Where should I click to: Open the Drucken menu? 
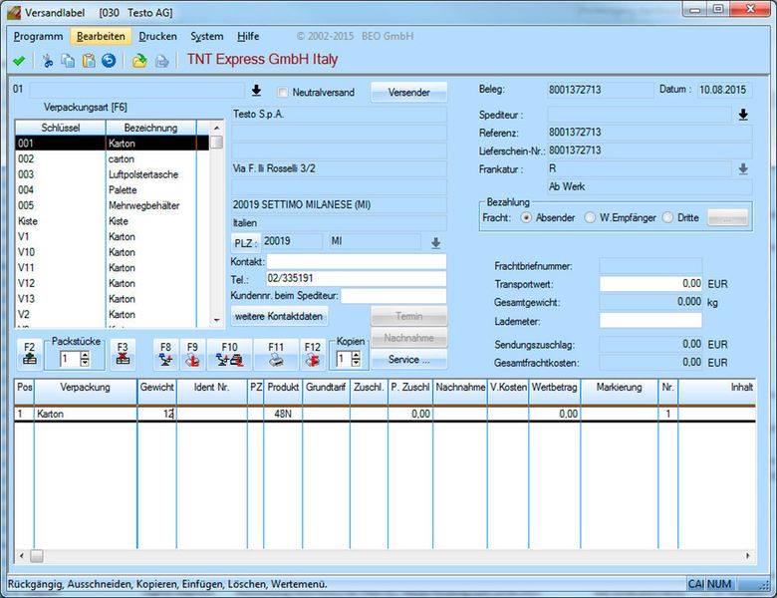click(x=157, y=36)
